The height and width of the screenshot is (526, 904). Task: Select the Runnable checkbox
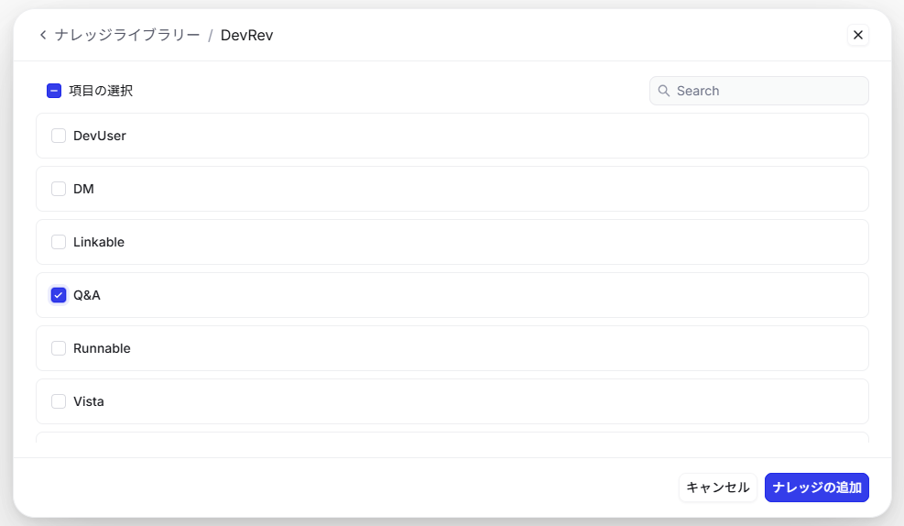click(x=59, y=348)
